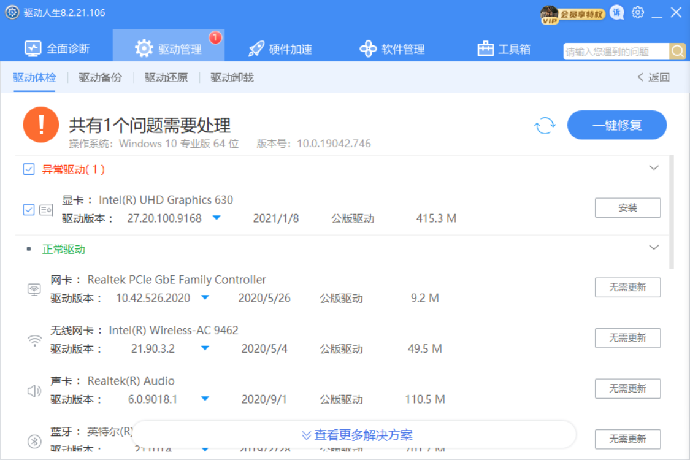Screen dimensions: 690x460
Task: Click the Bluetooth device icon
Action: pyautogui.click(x=34, y=441)
